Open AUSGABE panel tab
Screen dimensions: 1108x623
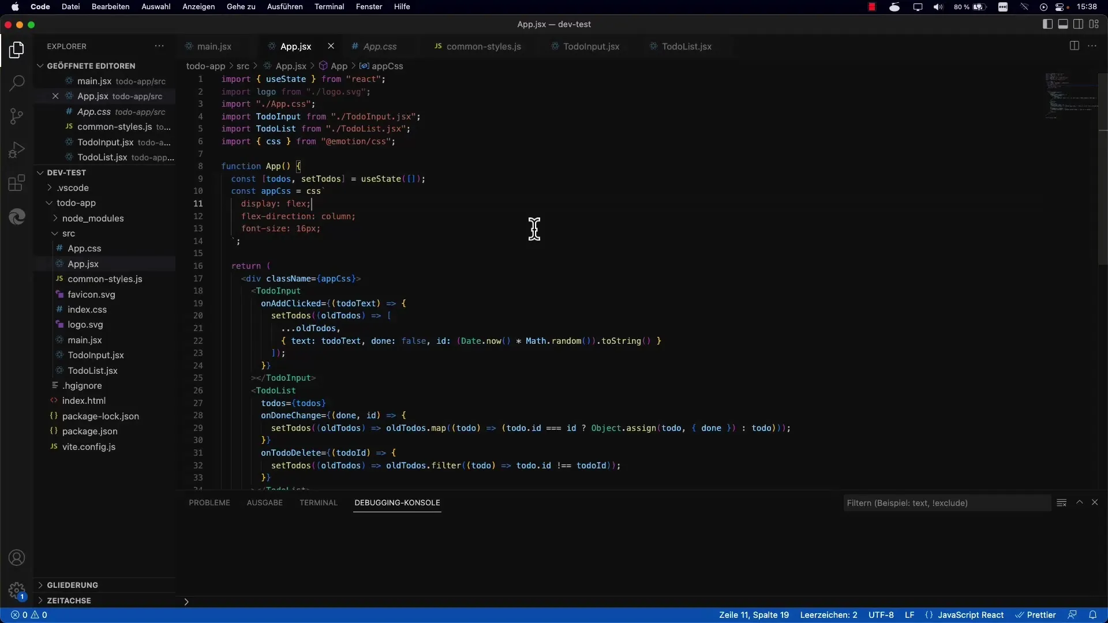(x=265, y=503)
